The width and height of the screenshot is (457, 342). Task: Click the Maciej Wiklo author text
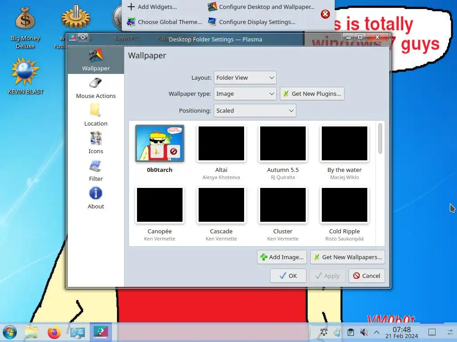point(344,177)
